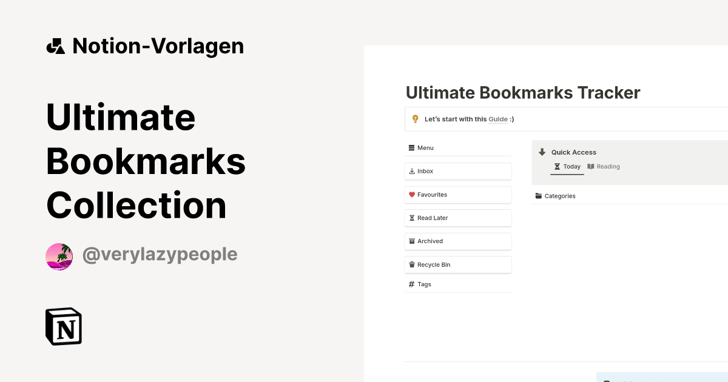Select the hourglass icon on Read Later

pos(412,218)
